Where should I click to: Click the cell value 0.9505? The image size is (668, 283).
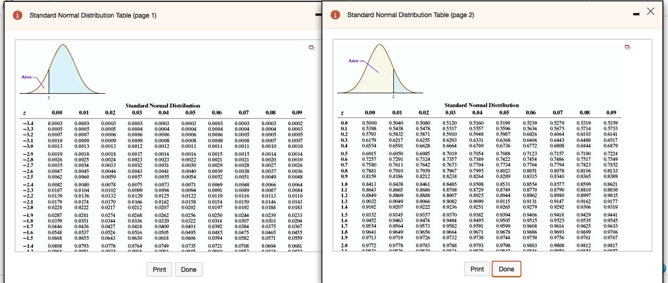504,220
